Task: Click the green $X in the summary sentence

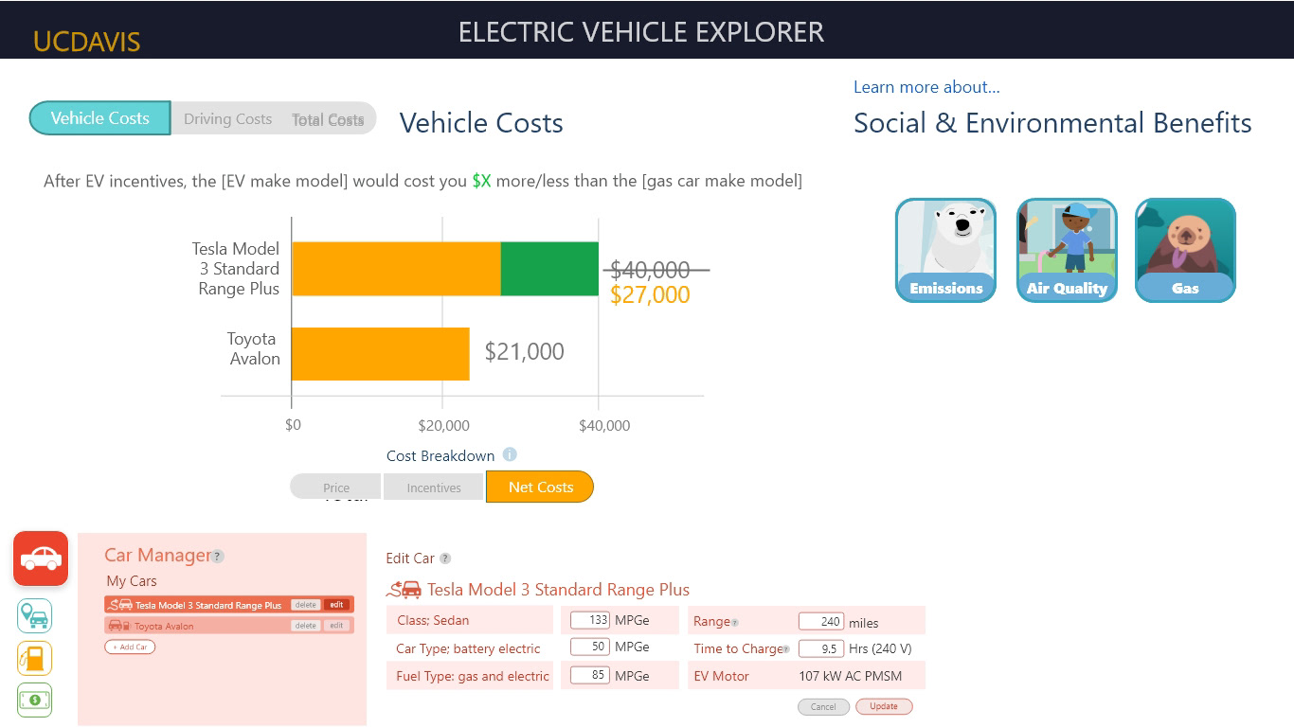Action: pos(481,181)
